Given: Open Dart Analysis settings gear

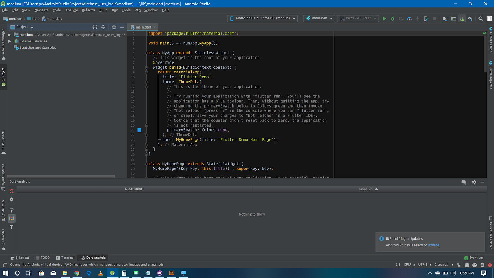Looking at the screenshot, I should pos(11,199).
